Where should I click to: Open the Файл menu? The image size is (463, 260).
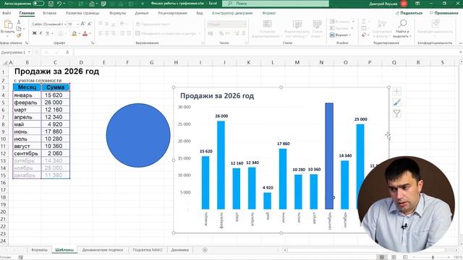[7, 13]
